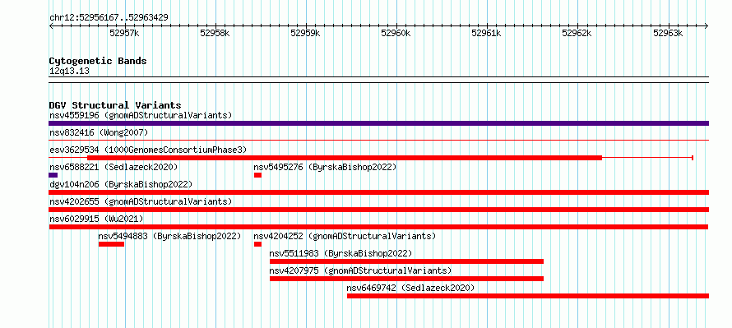Click the 52960k ruler tick label

(396, 33)
